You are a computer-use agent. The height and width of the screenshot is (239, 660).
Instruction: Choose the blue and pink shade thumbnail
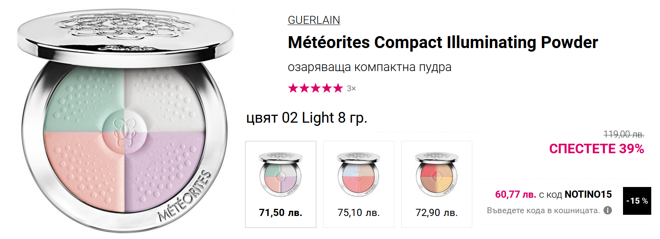tap(358, 174)
